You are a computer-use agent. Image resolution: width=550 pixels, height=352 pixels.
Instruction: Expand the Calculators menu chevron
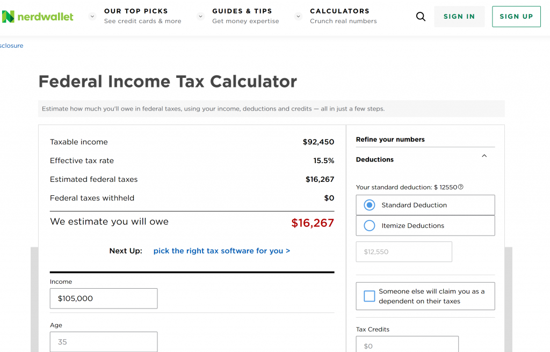[x=298, y=16]
